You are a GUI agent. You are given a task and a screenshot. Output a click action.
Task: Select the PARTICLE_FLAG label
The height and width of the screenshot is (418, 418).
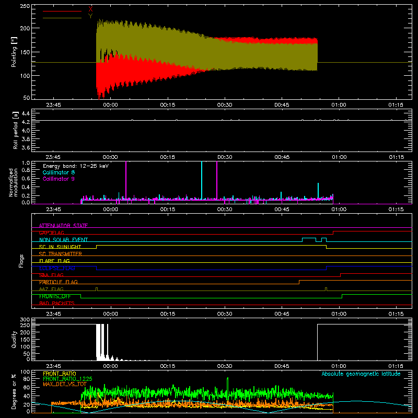[59, 282]
